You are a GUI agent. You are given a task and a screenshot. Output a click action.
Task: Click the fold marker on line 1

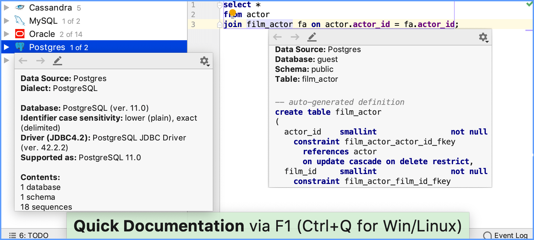click(219, 5)
